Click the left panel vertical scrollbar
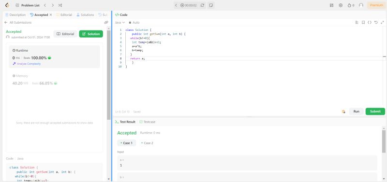387x182 pixels. tap(109, 75)
